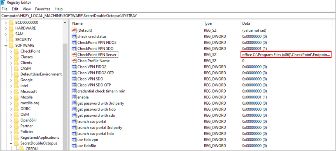
Task: Click the Cisco Profile Name string icon
Action: 74,61
